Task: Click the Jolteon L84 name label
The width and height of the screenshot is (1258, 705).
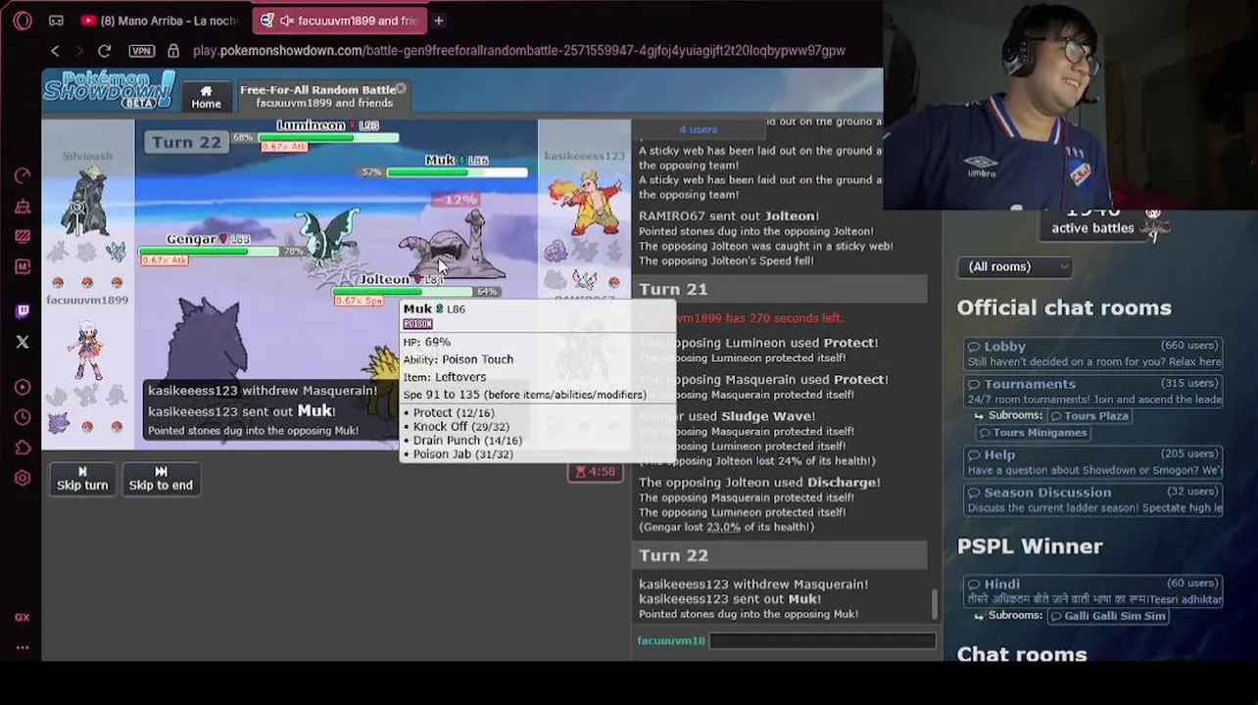Action: click(x=402, y=280)
